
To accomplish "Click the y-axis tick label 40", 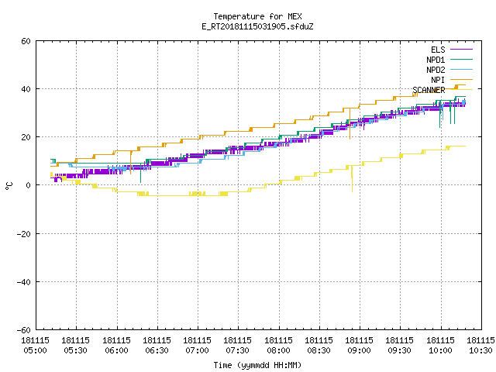I will coord(26,89).
